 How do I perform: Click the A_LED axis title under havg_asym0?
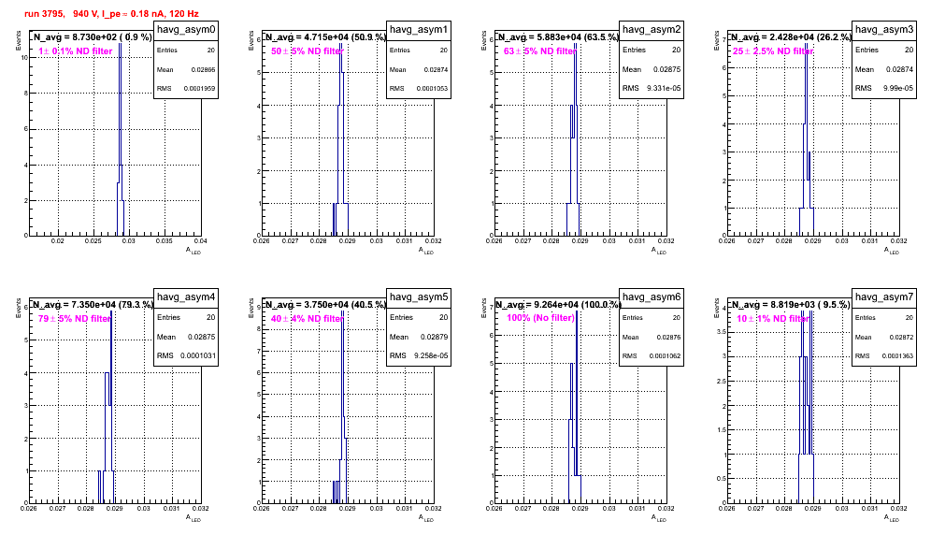click(x=193, y=251)
